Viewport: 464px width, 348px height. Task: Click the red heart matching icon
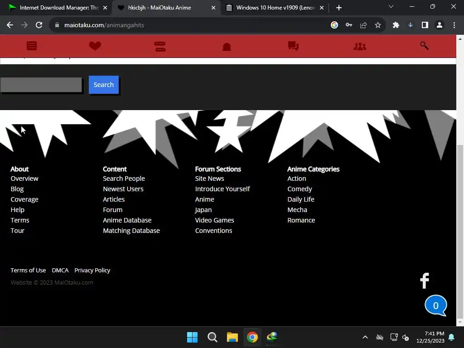coord(95,46)
